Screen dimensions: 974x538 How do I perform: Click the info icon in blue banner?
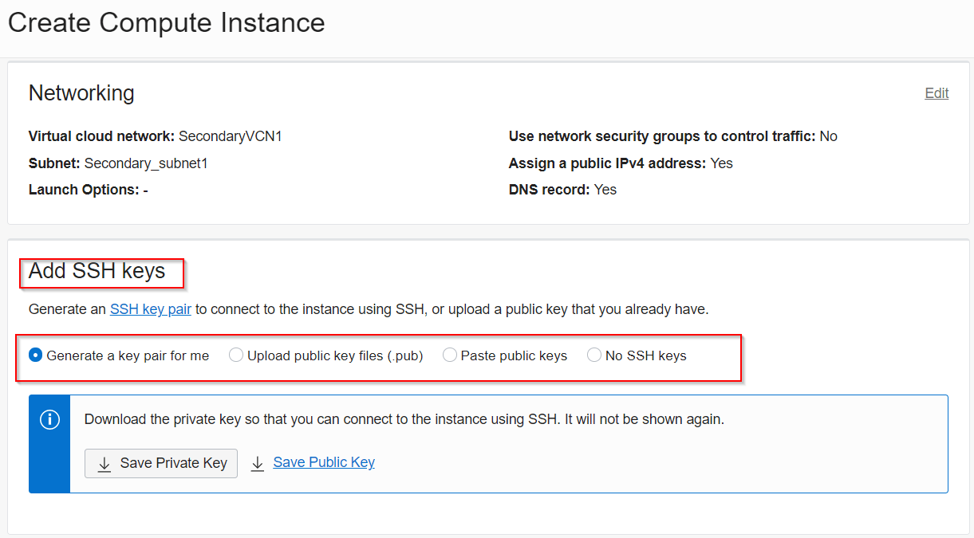[x=49, y=420]
